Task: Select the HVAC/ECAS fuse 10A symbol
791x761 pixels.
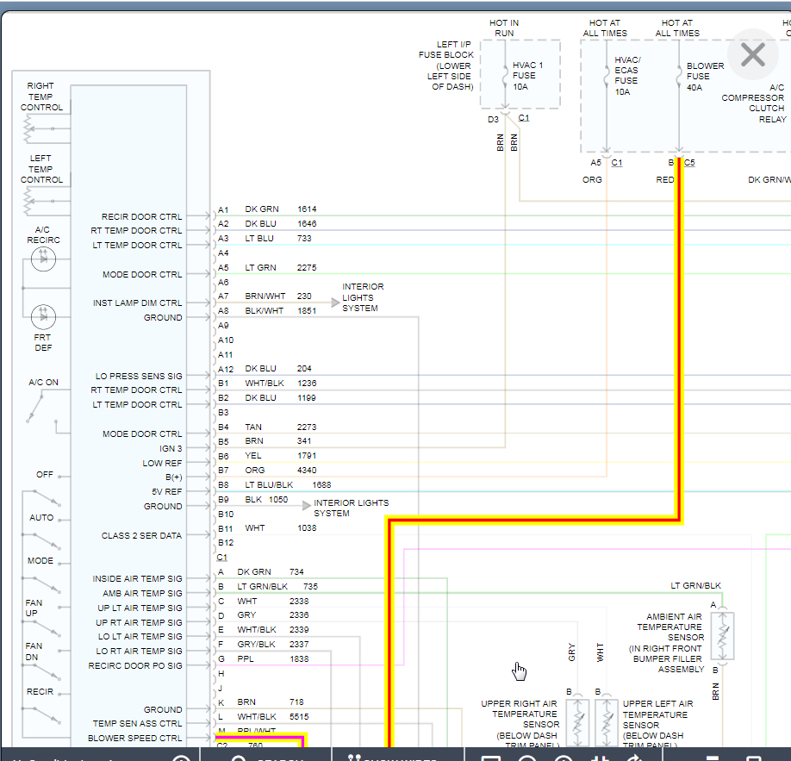Action: click(607, 76)
